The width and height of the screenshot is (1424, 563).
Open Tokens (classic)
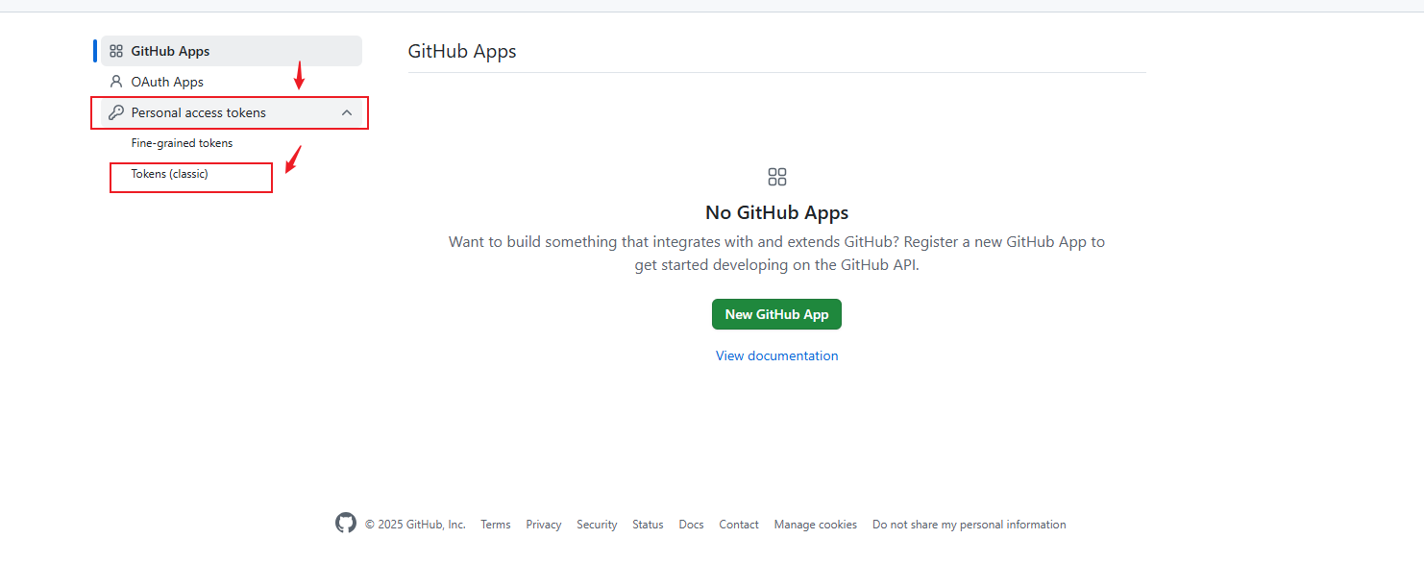click(170, 174)
